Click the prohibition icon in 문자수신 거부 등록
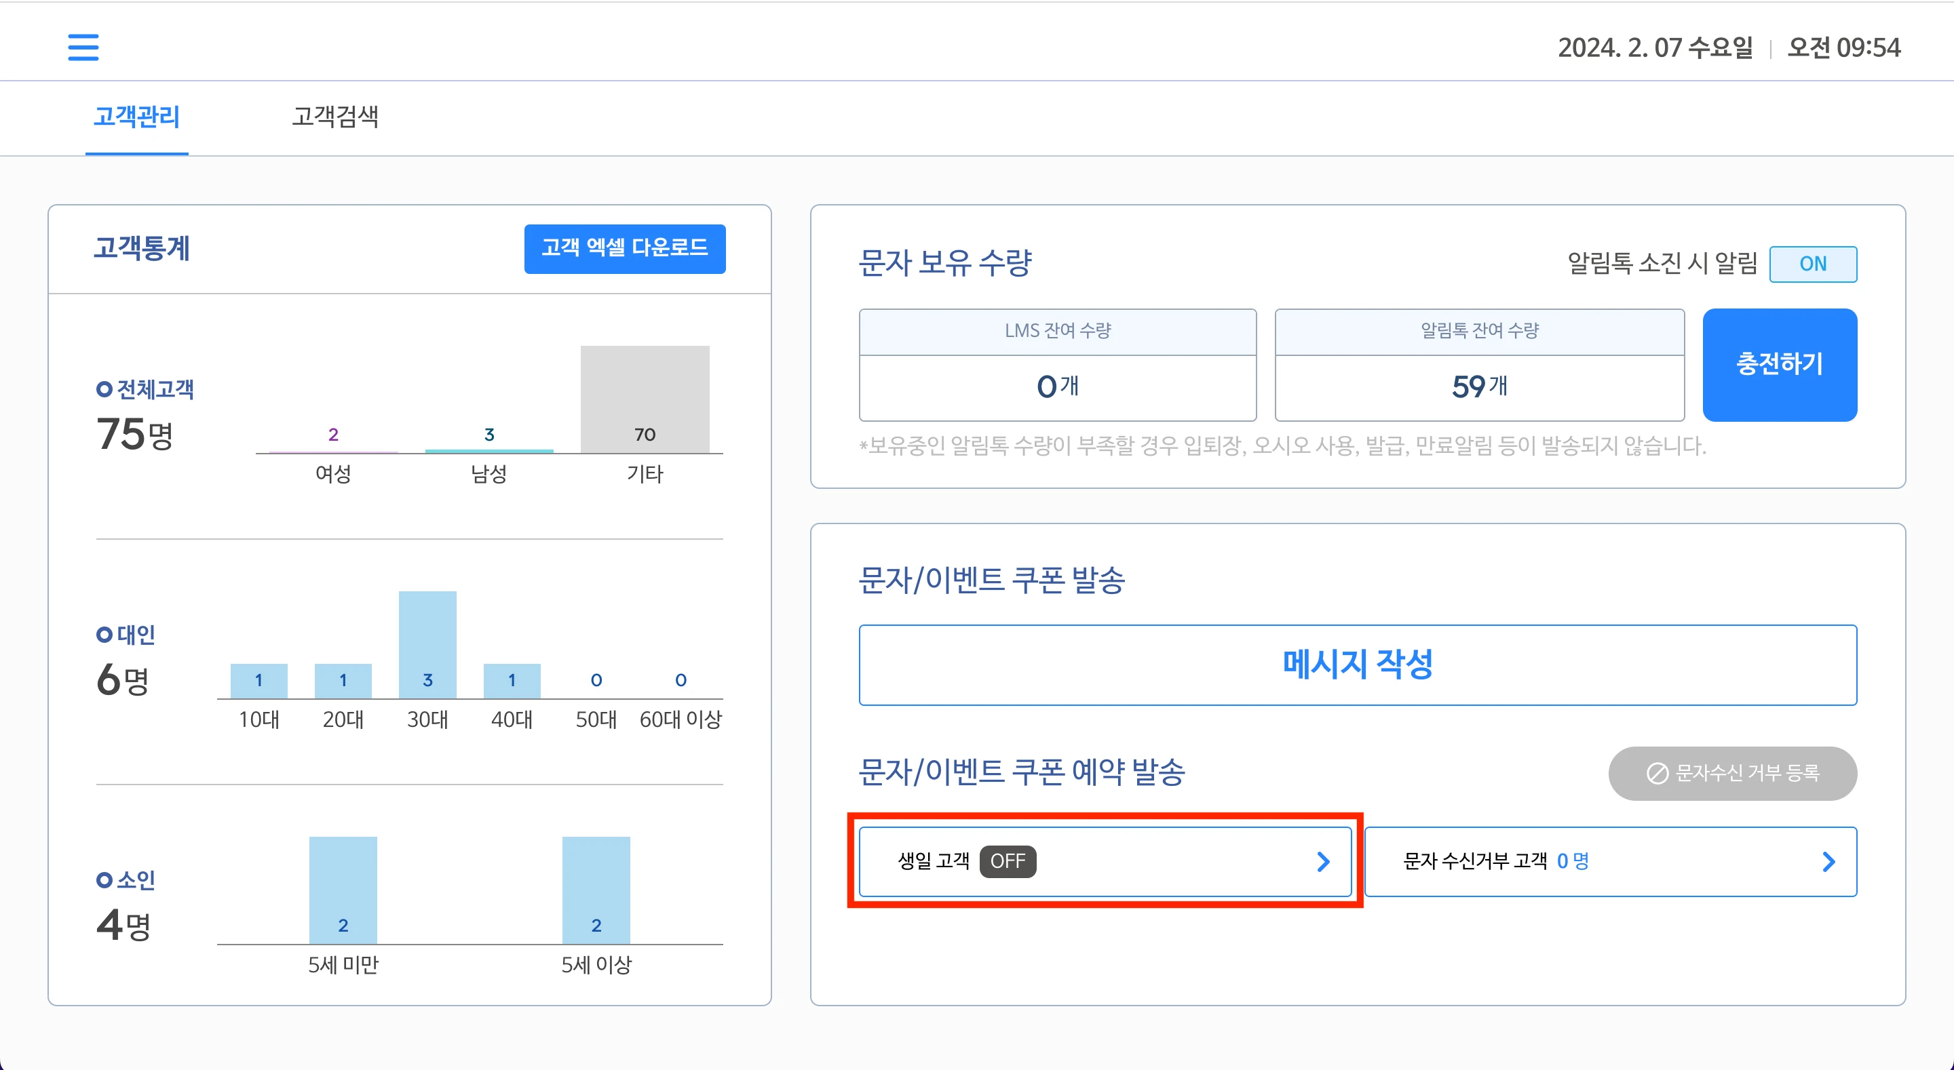This screenshot has width=1954, height=1070. point(1657,774)
